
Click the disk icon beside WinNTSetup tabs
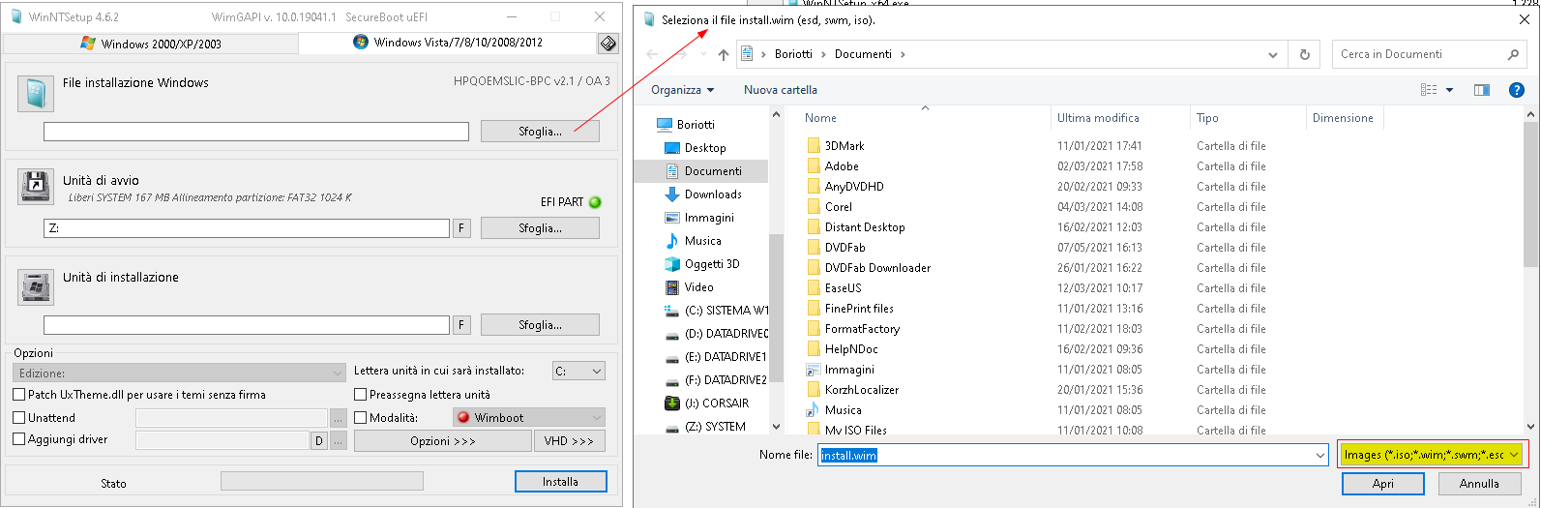(x=608, y=43)
